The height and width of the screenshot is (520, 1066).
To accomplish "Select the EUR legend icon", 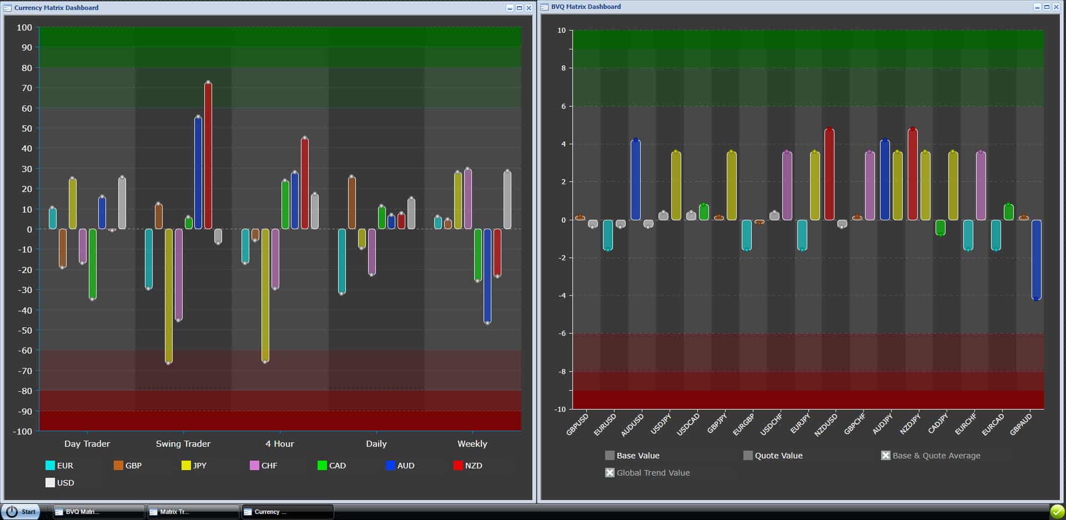I will [50, 466].
